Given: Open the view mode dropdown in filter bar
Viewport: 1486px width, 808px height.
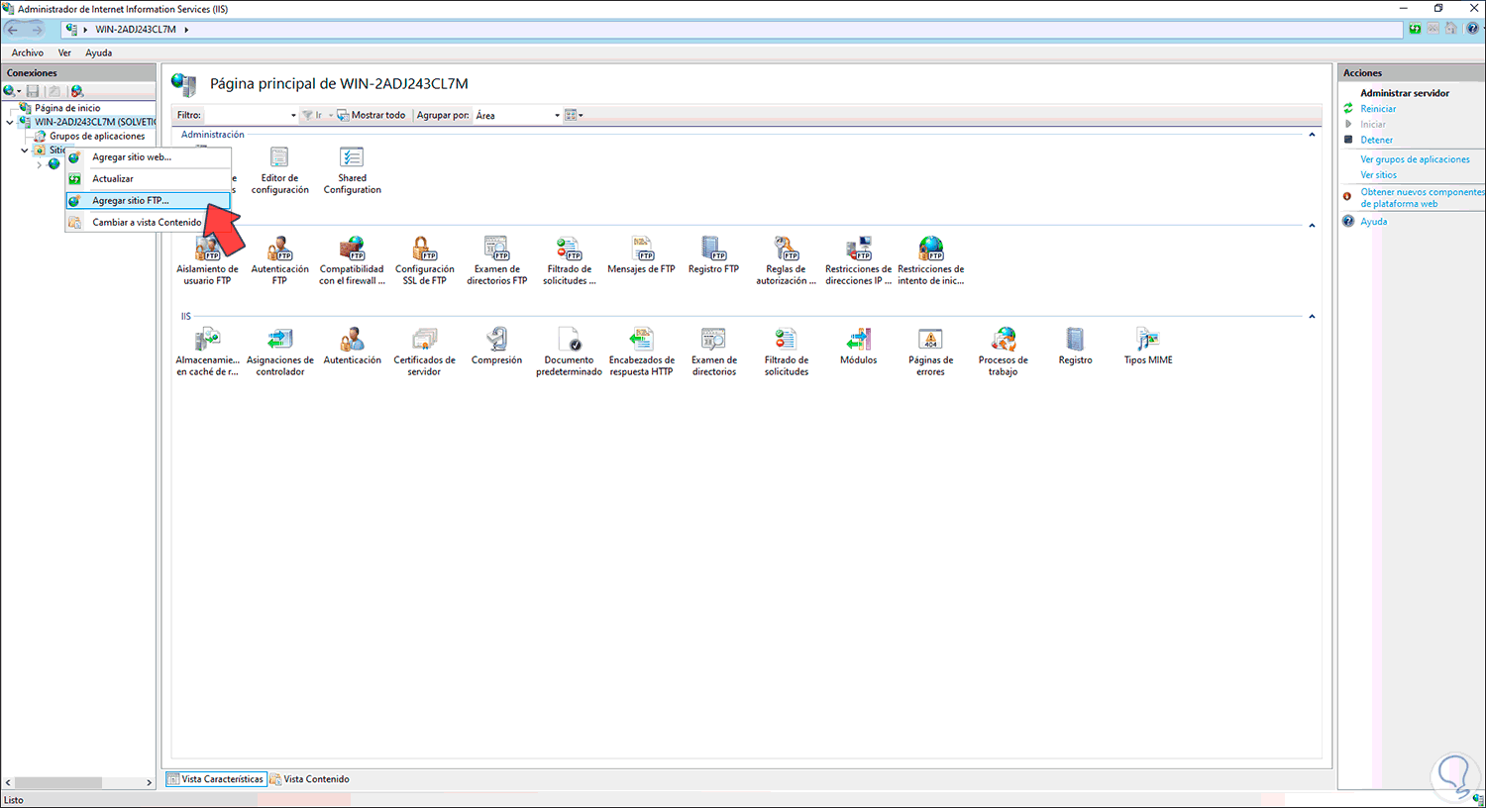Looking at the screenshot, I should pyautogui.click(x=574, y=115).
